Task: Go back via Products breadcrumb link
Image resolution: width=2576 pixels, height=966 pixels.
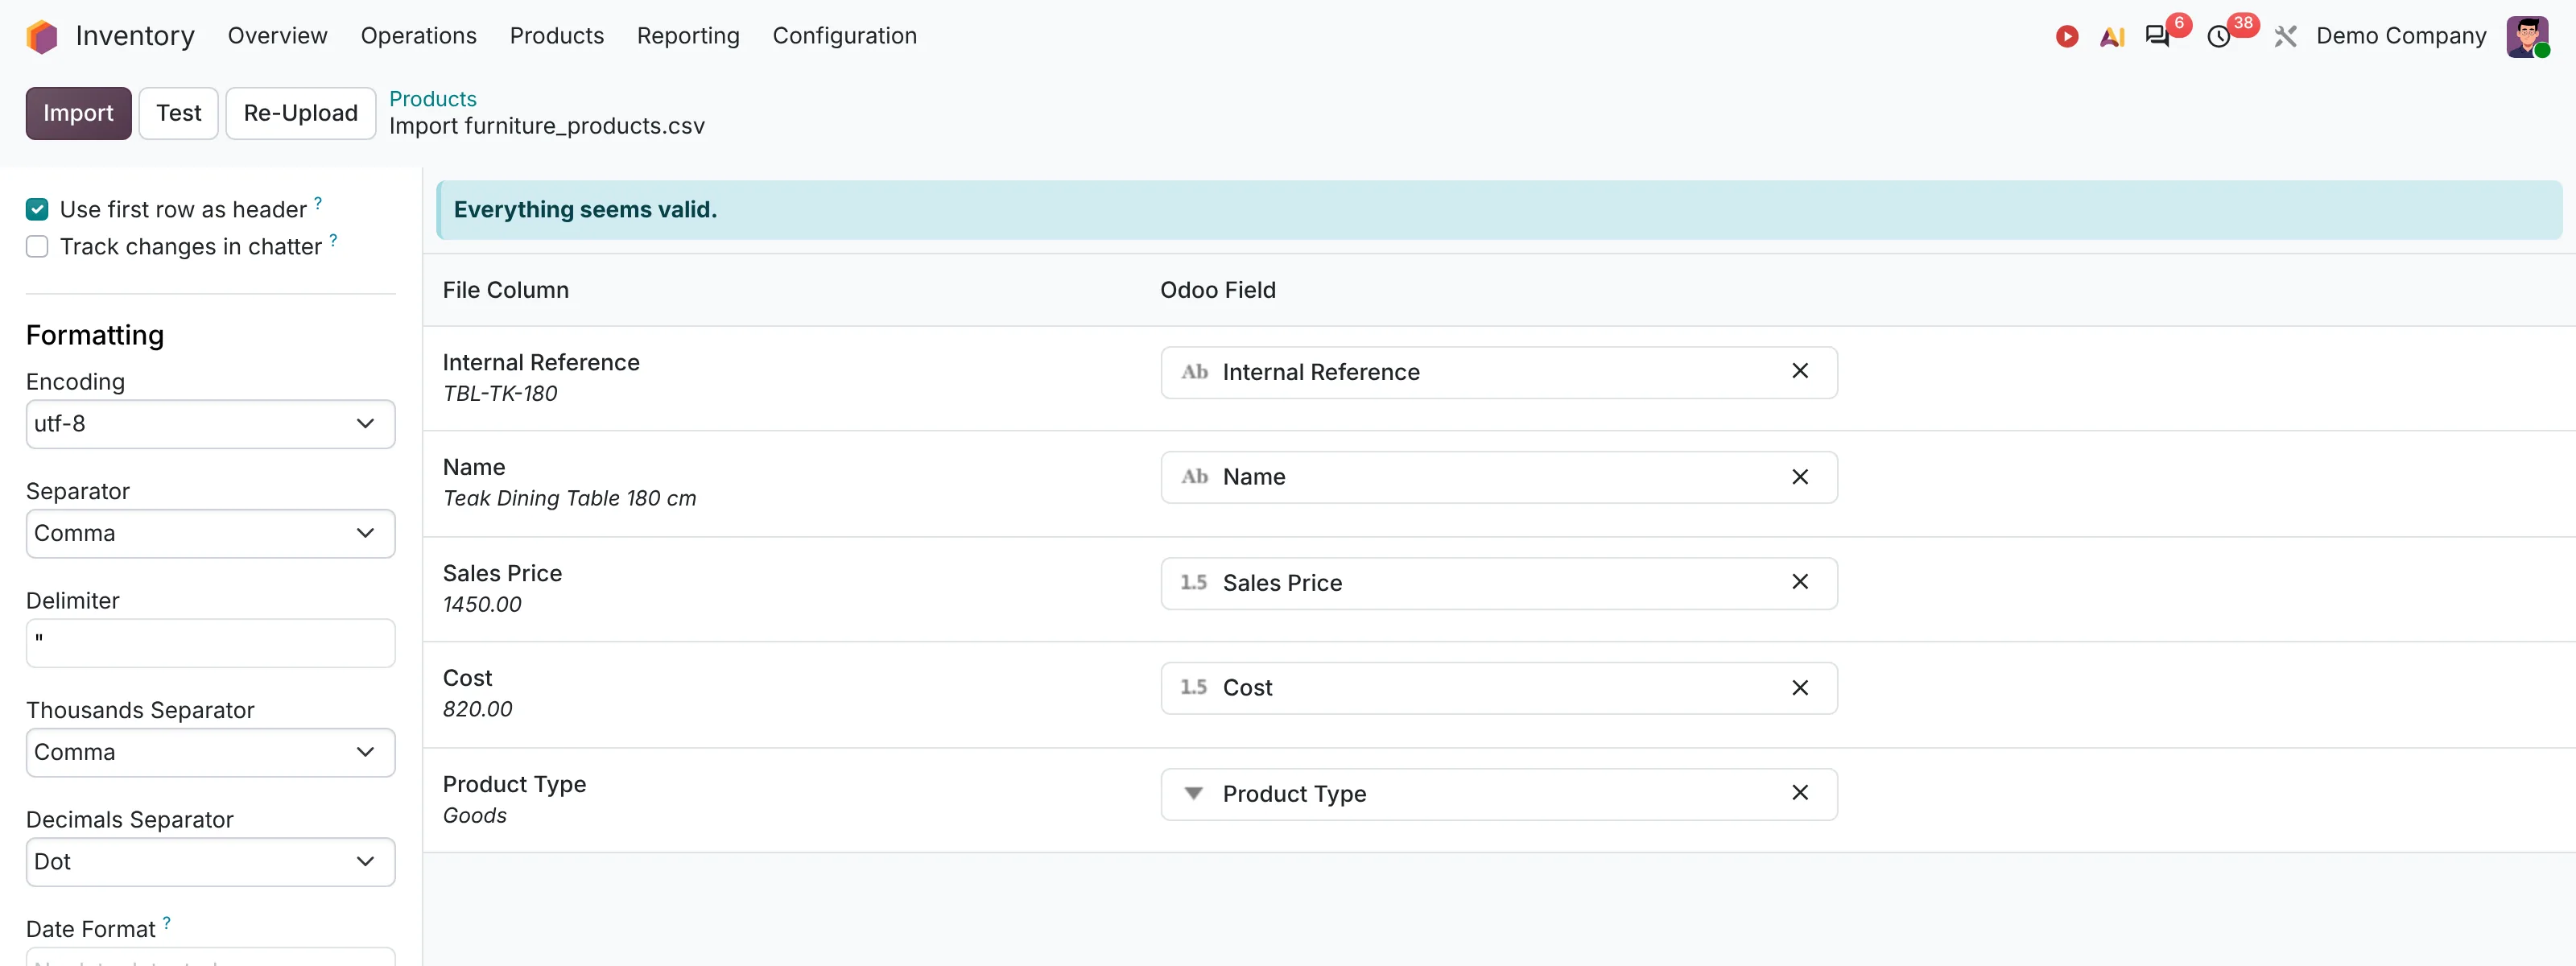Action: 432,99
